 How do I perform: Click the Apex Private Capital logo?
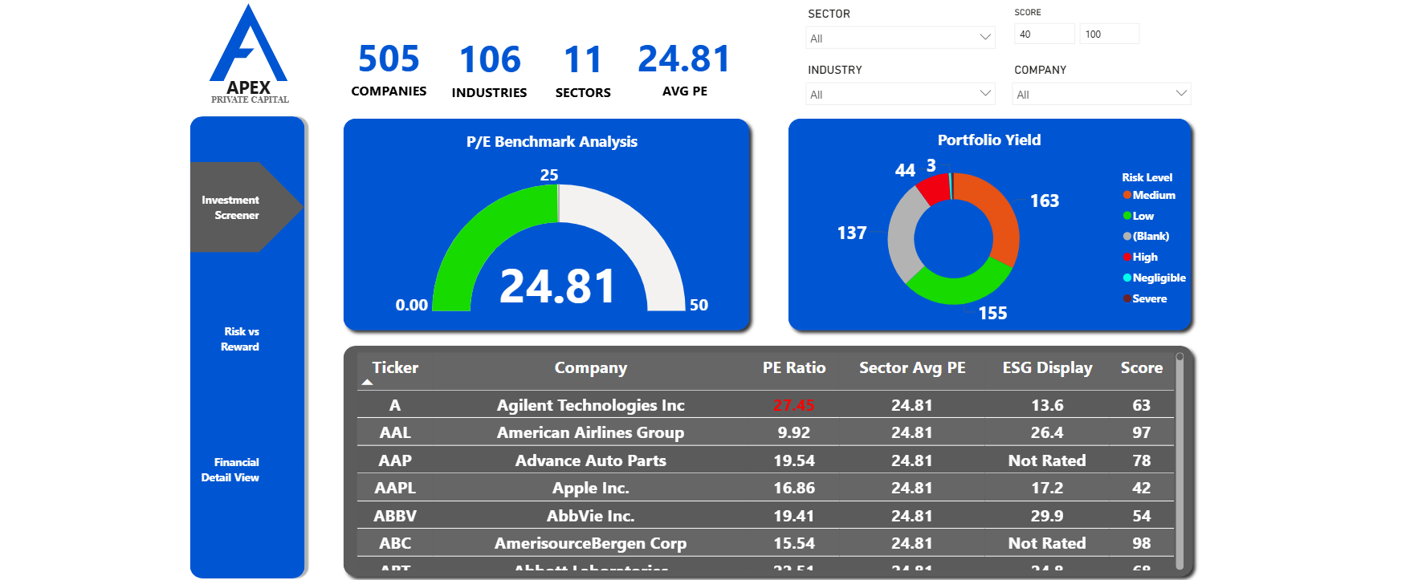248,55
